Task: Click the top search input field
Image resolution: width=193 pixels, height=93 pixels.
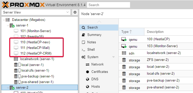Action: 109,5
